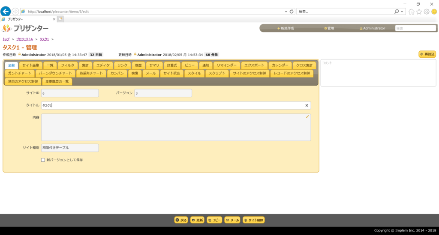Open browser settings gear icon
The width and height of the screenshot is (439, 235).
427,12
